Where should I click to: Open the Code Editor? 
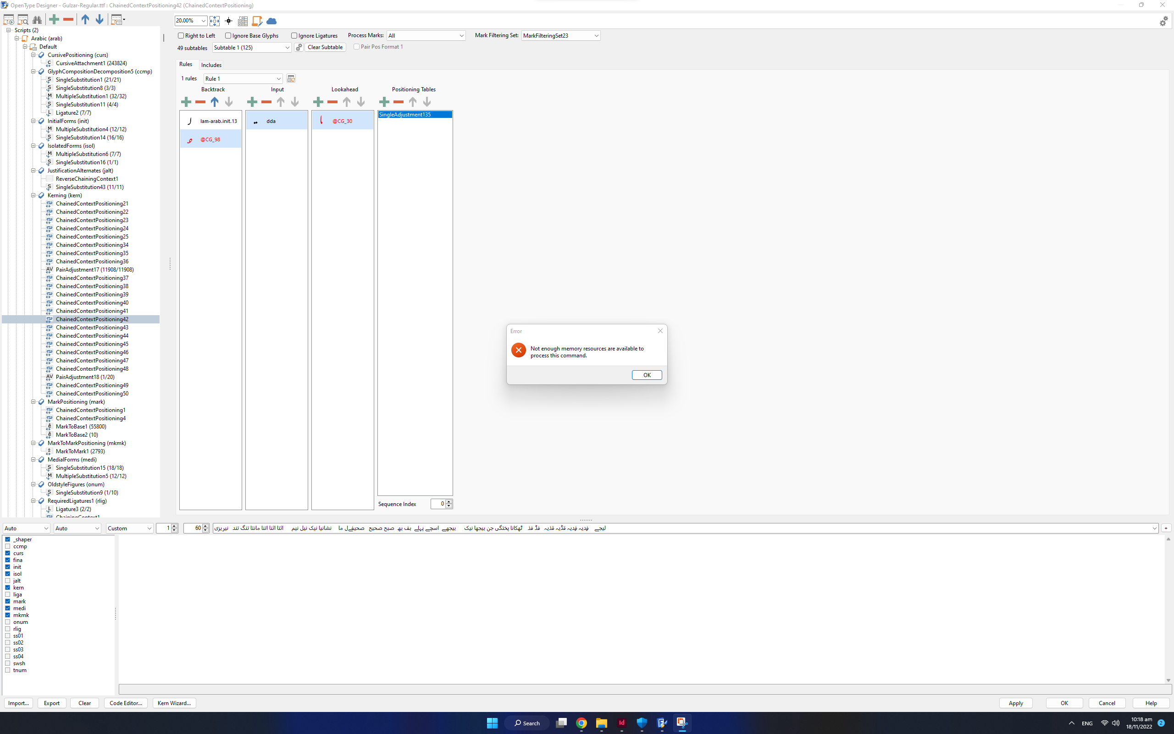(x=126, y=703)
